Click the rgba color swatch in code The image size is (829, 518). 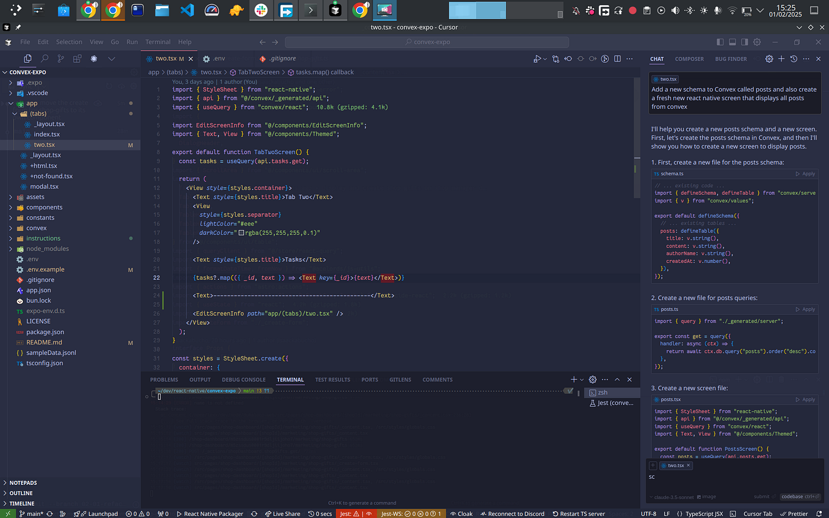click(x=241, y=233)
